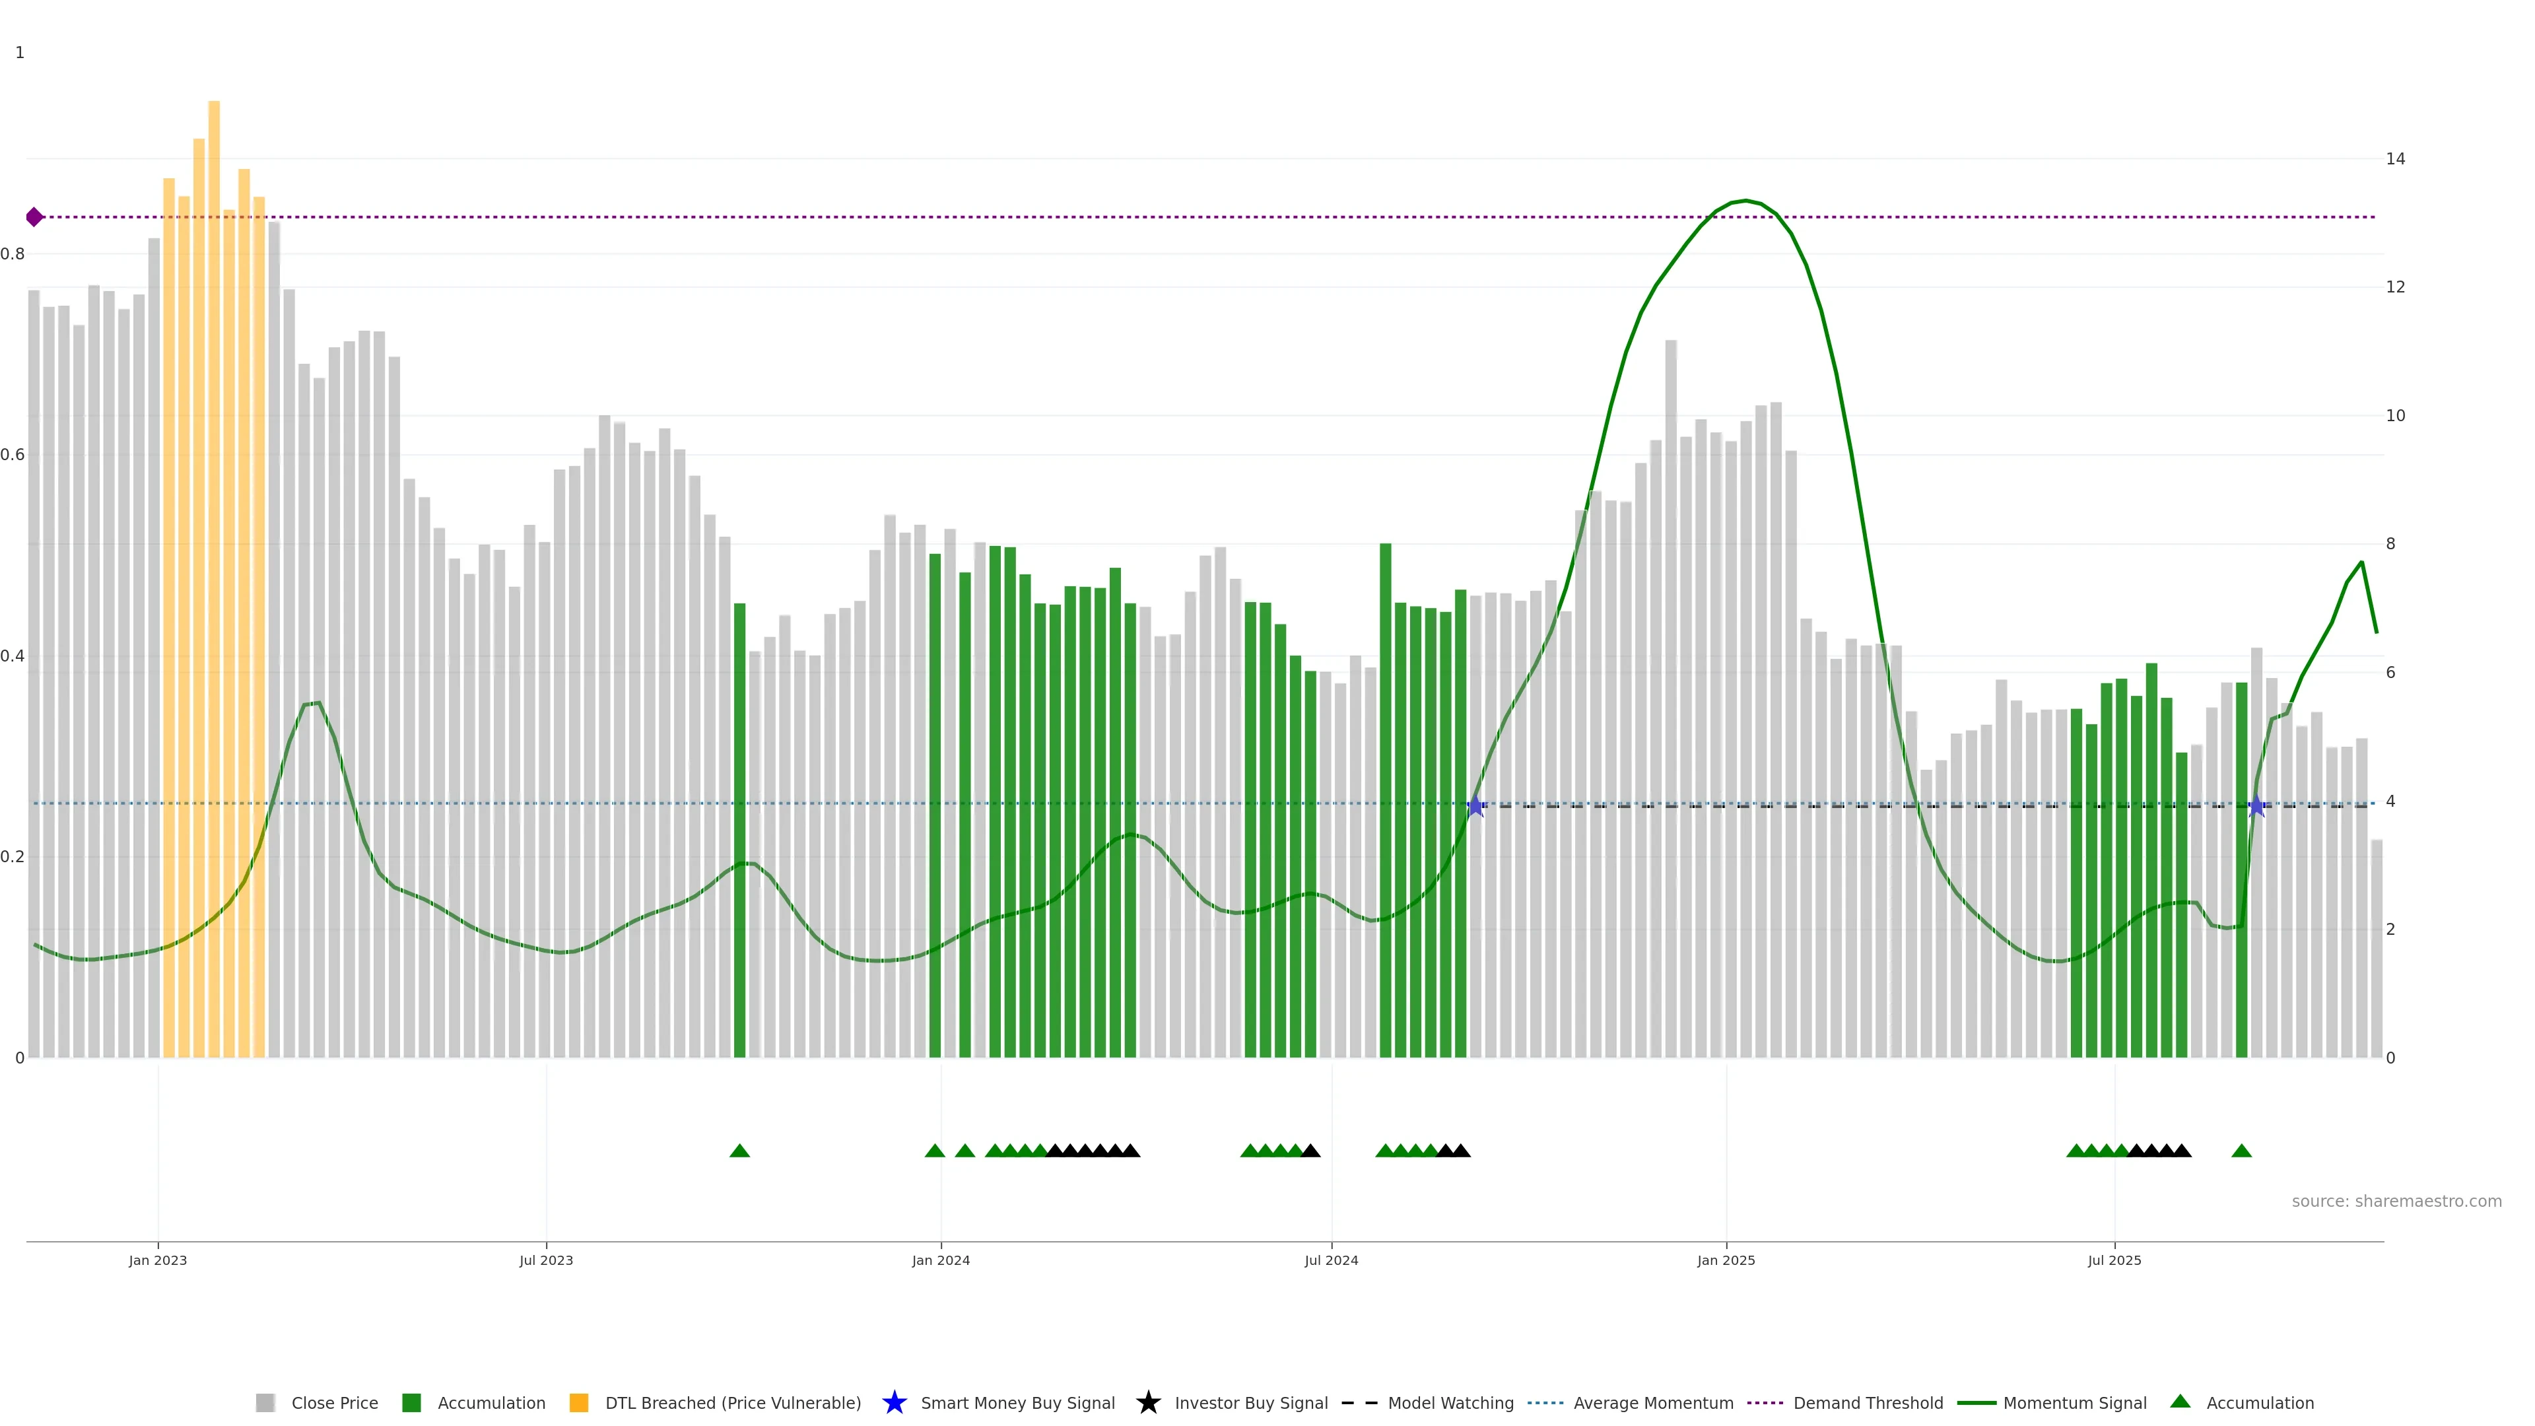Click the purple diamond Demand Threshold marker
The image size is (2535, 1426).
click(34, 217)
